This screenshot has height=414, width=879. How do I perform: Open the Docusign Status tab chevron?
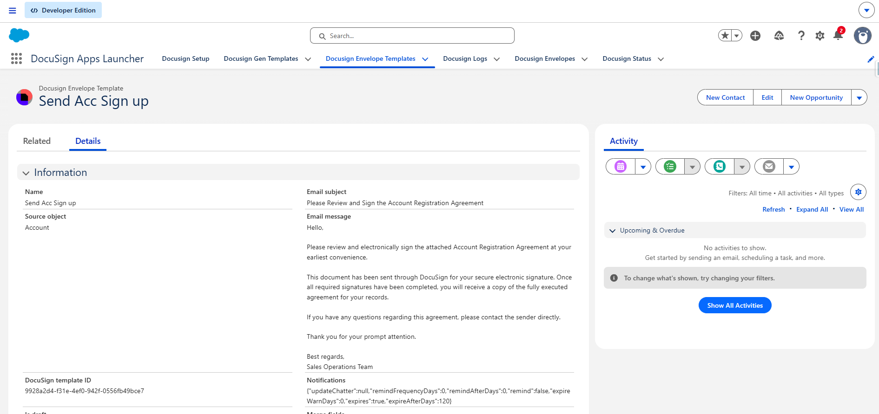click(x=661, y=59)
